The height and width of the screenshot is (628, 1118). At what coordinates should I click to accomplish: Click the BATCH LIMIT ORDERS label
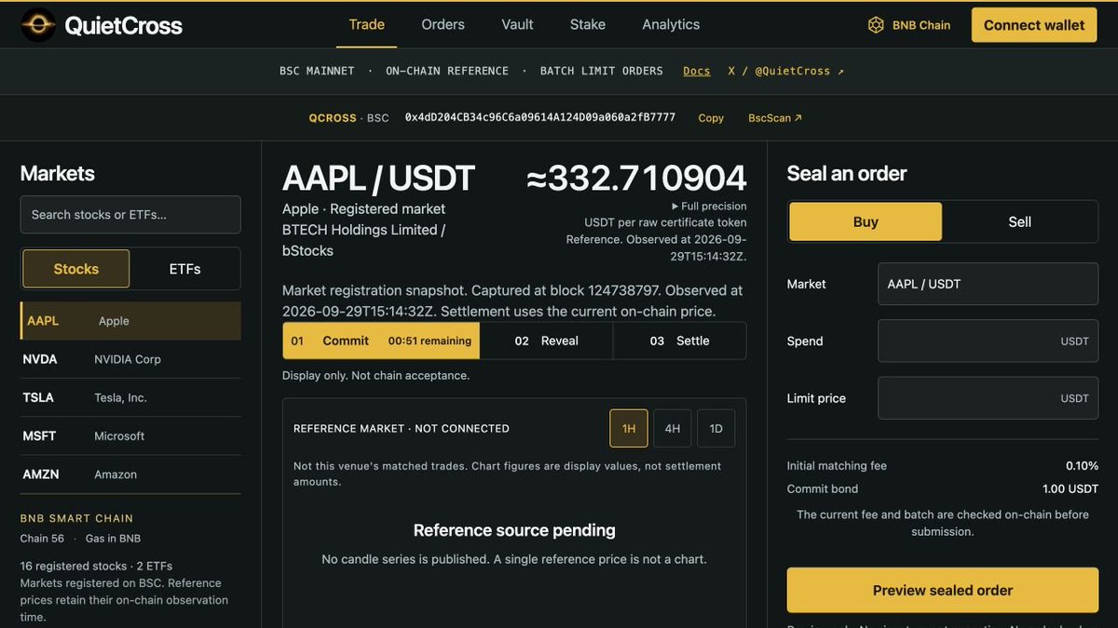602,71
